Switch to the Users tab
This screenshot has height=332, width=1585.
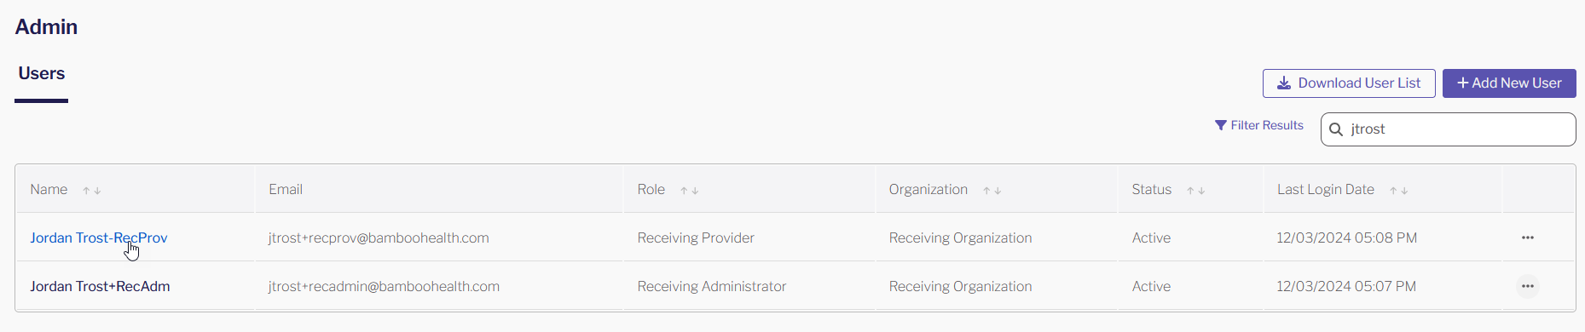(x=42, y=74)
